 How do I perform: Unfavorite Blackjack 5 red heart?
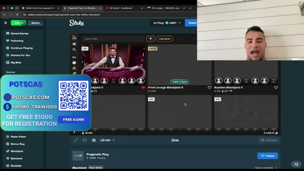(x=143, y=88)
